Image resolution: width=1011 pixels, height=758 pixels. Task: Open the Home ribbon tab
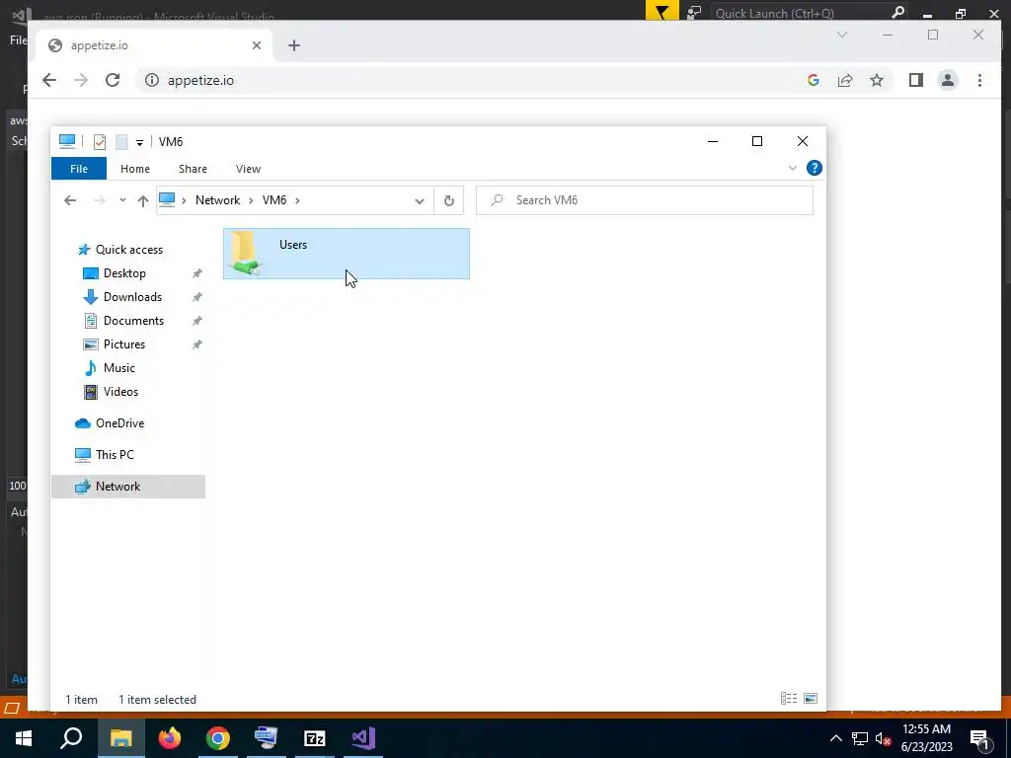coord(134,169)
